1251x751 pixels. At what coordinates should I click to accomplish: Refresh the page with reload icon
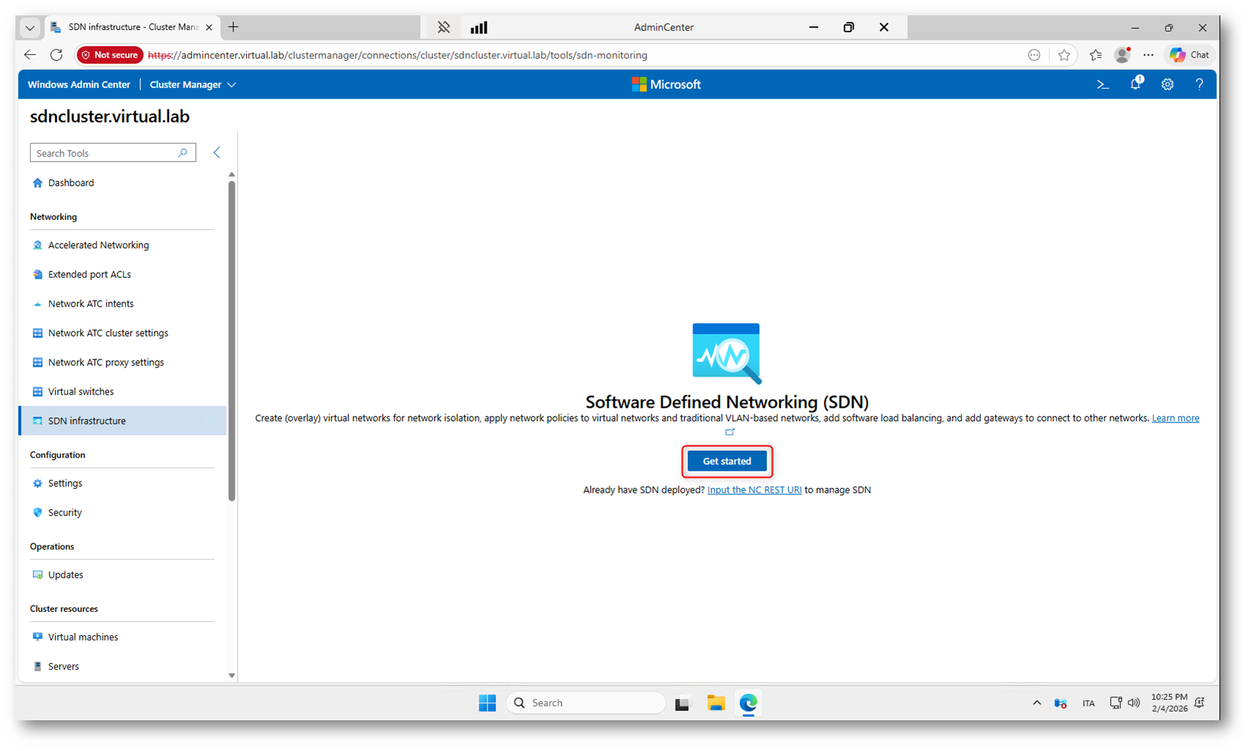click(x=56, y=55)
